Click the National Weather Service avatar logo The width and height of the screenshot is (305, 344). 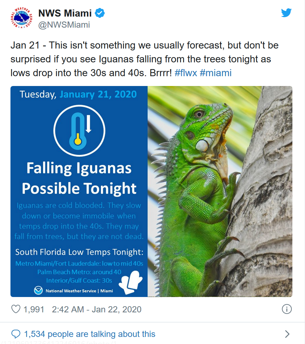point(21,19)
